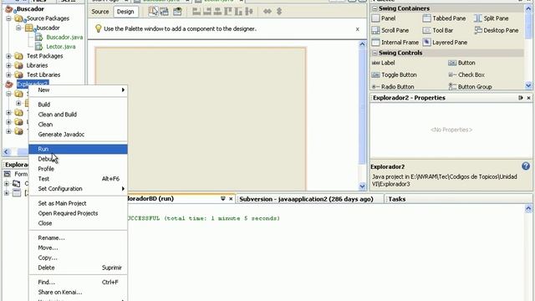Pick the Scroll Pane palette component
535x301 pixels.
point(390,30)
